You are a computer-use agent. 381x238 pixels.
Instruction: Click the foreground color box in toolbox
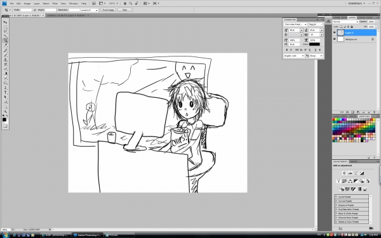point(4,119)
